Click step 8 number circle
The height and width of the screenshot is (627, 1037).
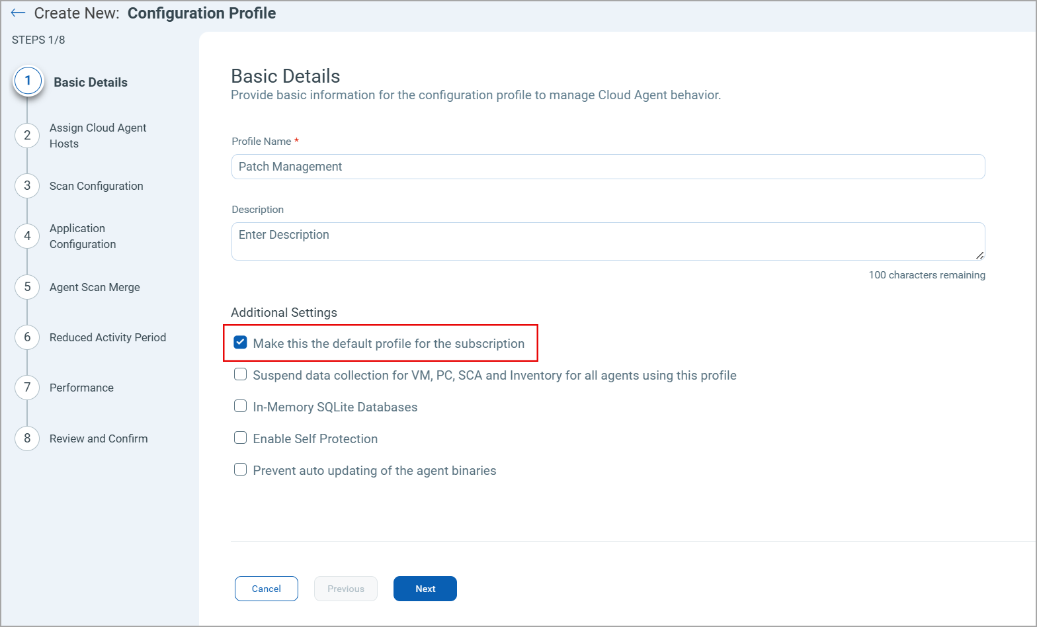27,439
